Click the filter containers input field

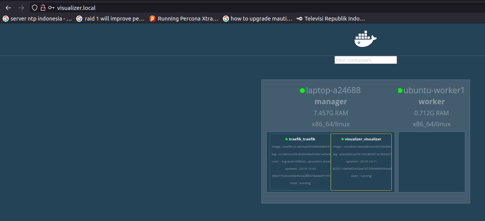click(x=365, y=60)
